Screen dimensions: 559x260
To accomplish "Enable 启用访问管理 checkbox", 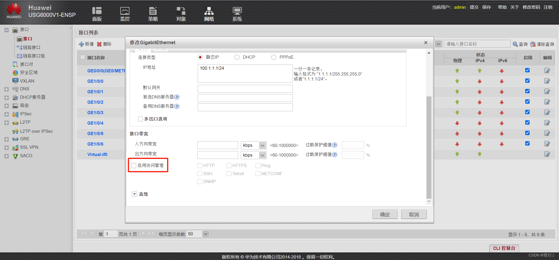I will [x=134, y=166].
